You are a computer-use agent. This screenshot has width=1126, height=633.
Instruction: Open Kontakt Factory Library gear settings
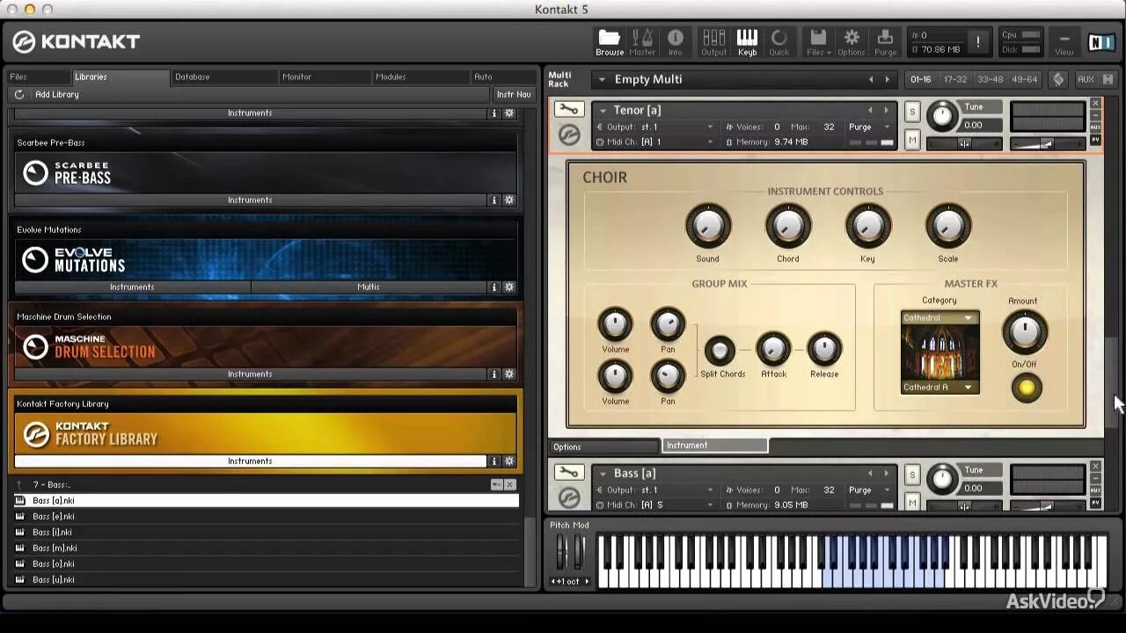[508, 461]
